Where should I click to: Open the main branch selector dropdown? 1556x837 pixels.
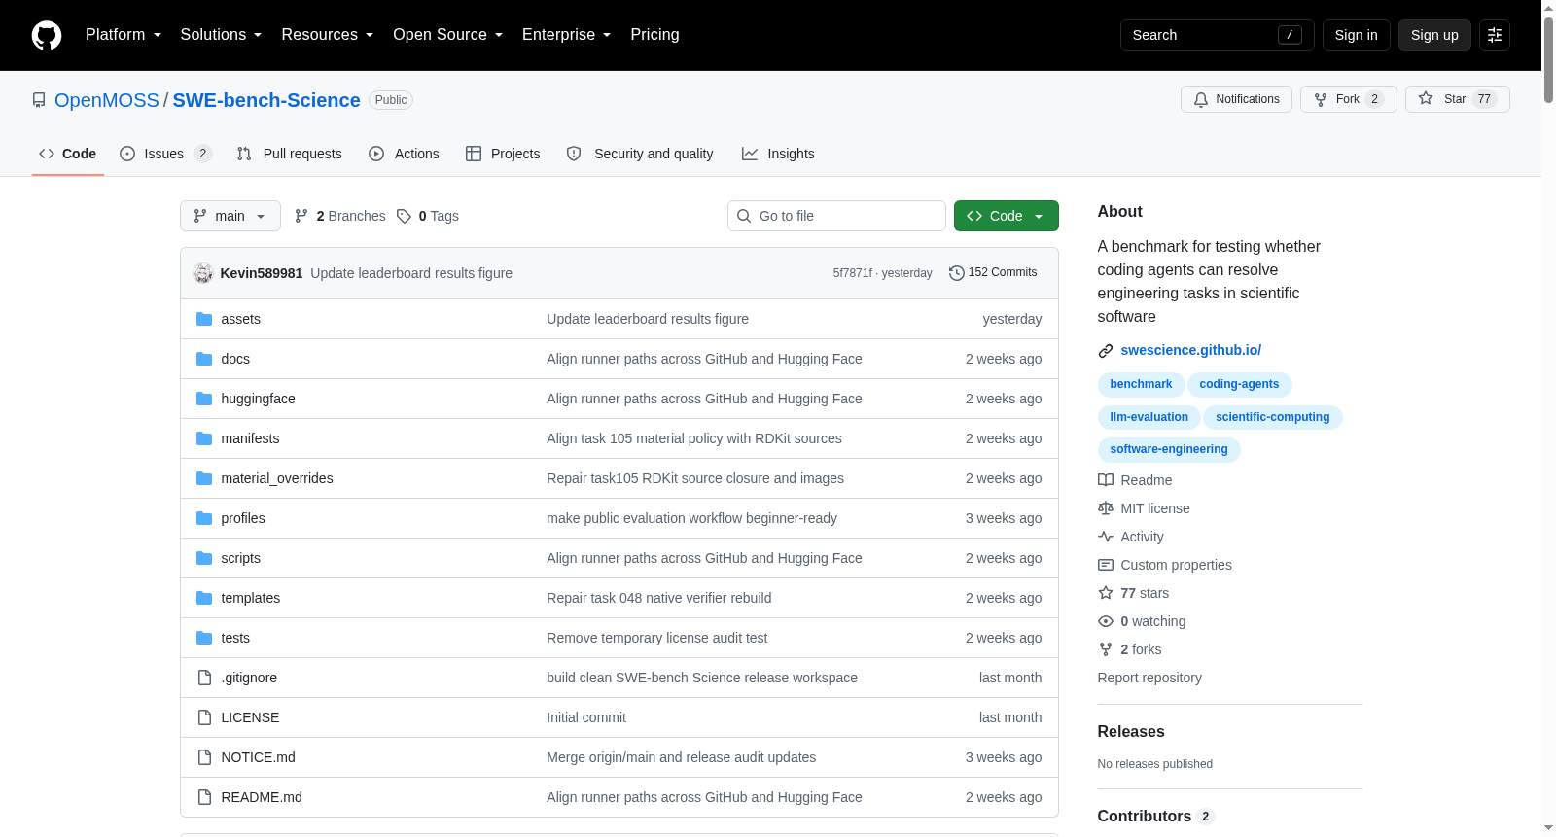(x=230, y=216)
